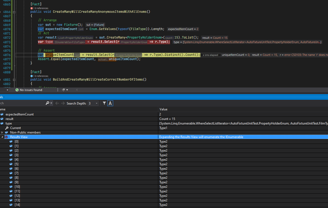Toggle the 'A' text visualizer button
328x208 pixels.
(110, 103)
